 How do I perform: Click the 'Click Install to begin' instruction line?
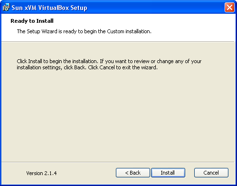[109, 61]
